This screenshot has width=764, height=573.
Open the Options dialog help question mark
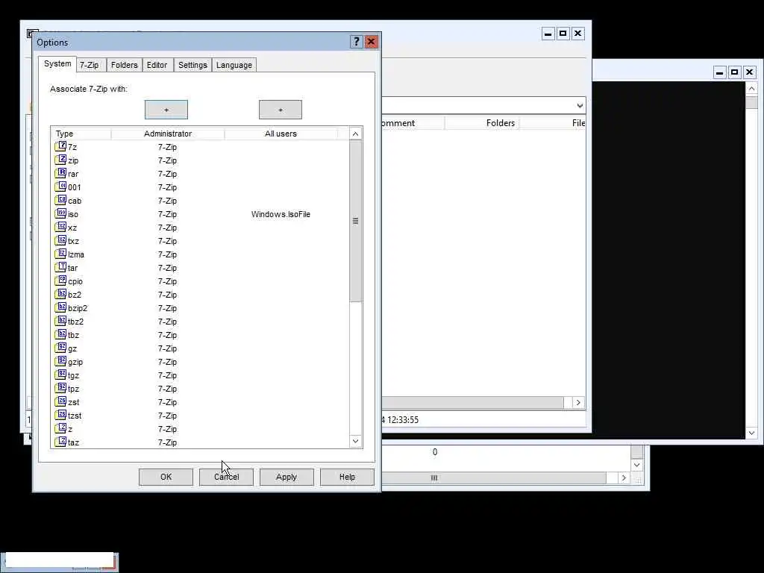[x=356, y=42]
